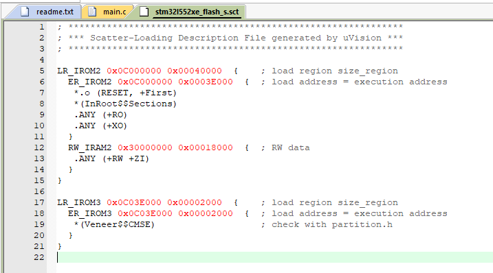Click line number 12 in the gutter
The width and height of the screenshot is (493, 273).
[x=39, y=147]
